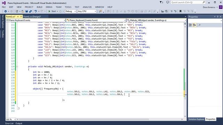Undo the last edit via toolbar
The width and height of the screenshot is (223, 125).
pyautogui.click(x=36, y=11)
